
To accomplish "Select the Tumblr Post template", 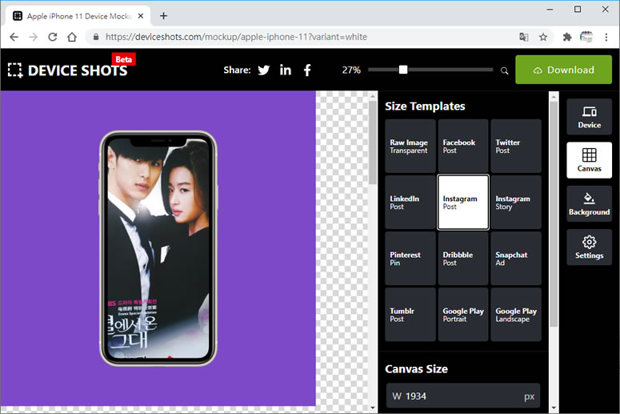I will (410, 315).
